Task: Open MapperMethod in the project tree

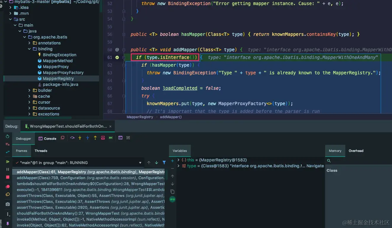Action: [x=58, y=61]
